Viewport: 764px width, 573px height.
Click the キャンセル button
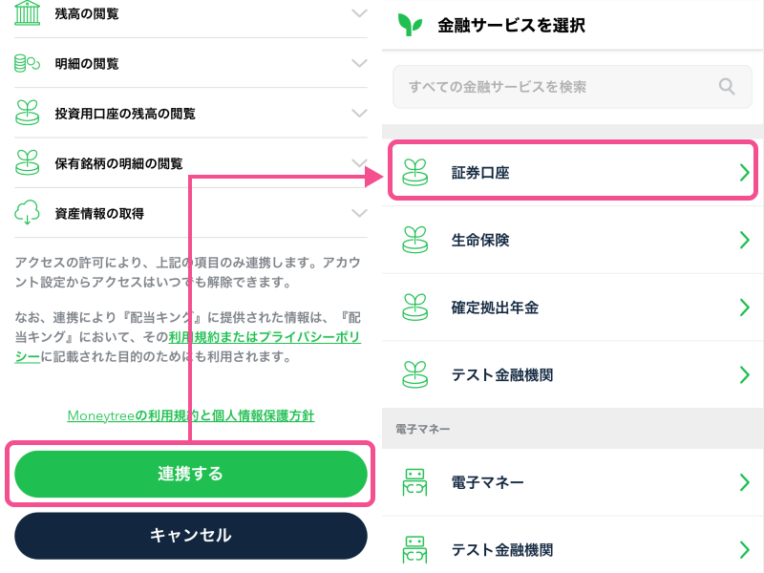pos(190,535)
